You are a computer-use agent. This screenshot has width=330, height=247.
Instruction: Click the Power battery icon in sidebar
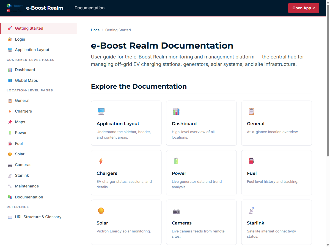point(10,133)
